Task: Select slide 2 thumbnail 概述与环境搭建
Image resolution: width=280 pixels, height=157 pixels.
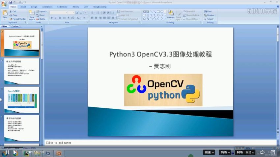Action: pos(22,71)
